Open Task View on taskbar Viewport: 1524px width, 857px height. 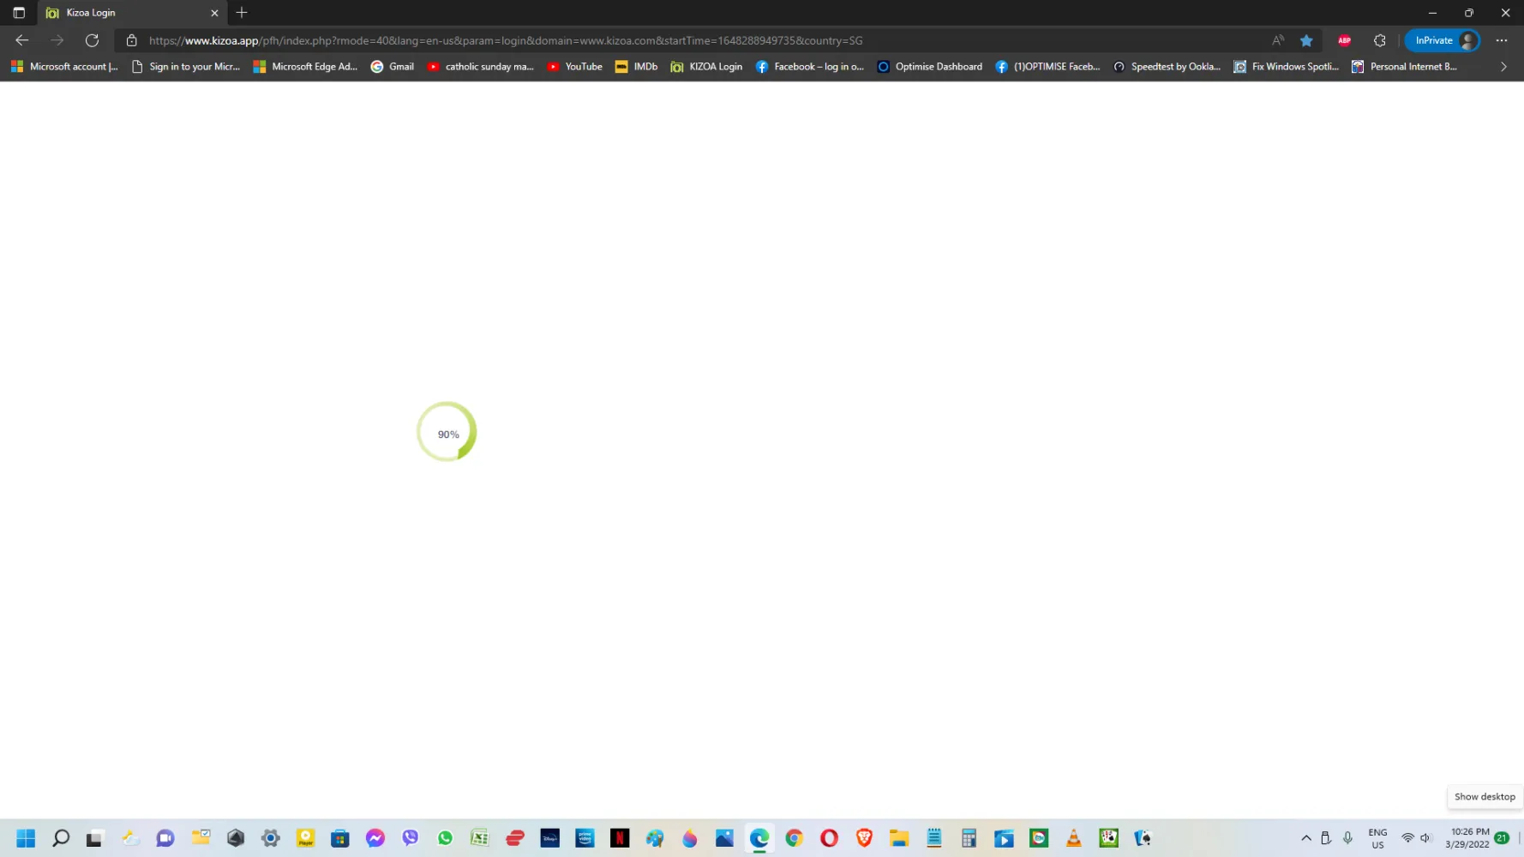[x=94, y=838]
